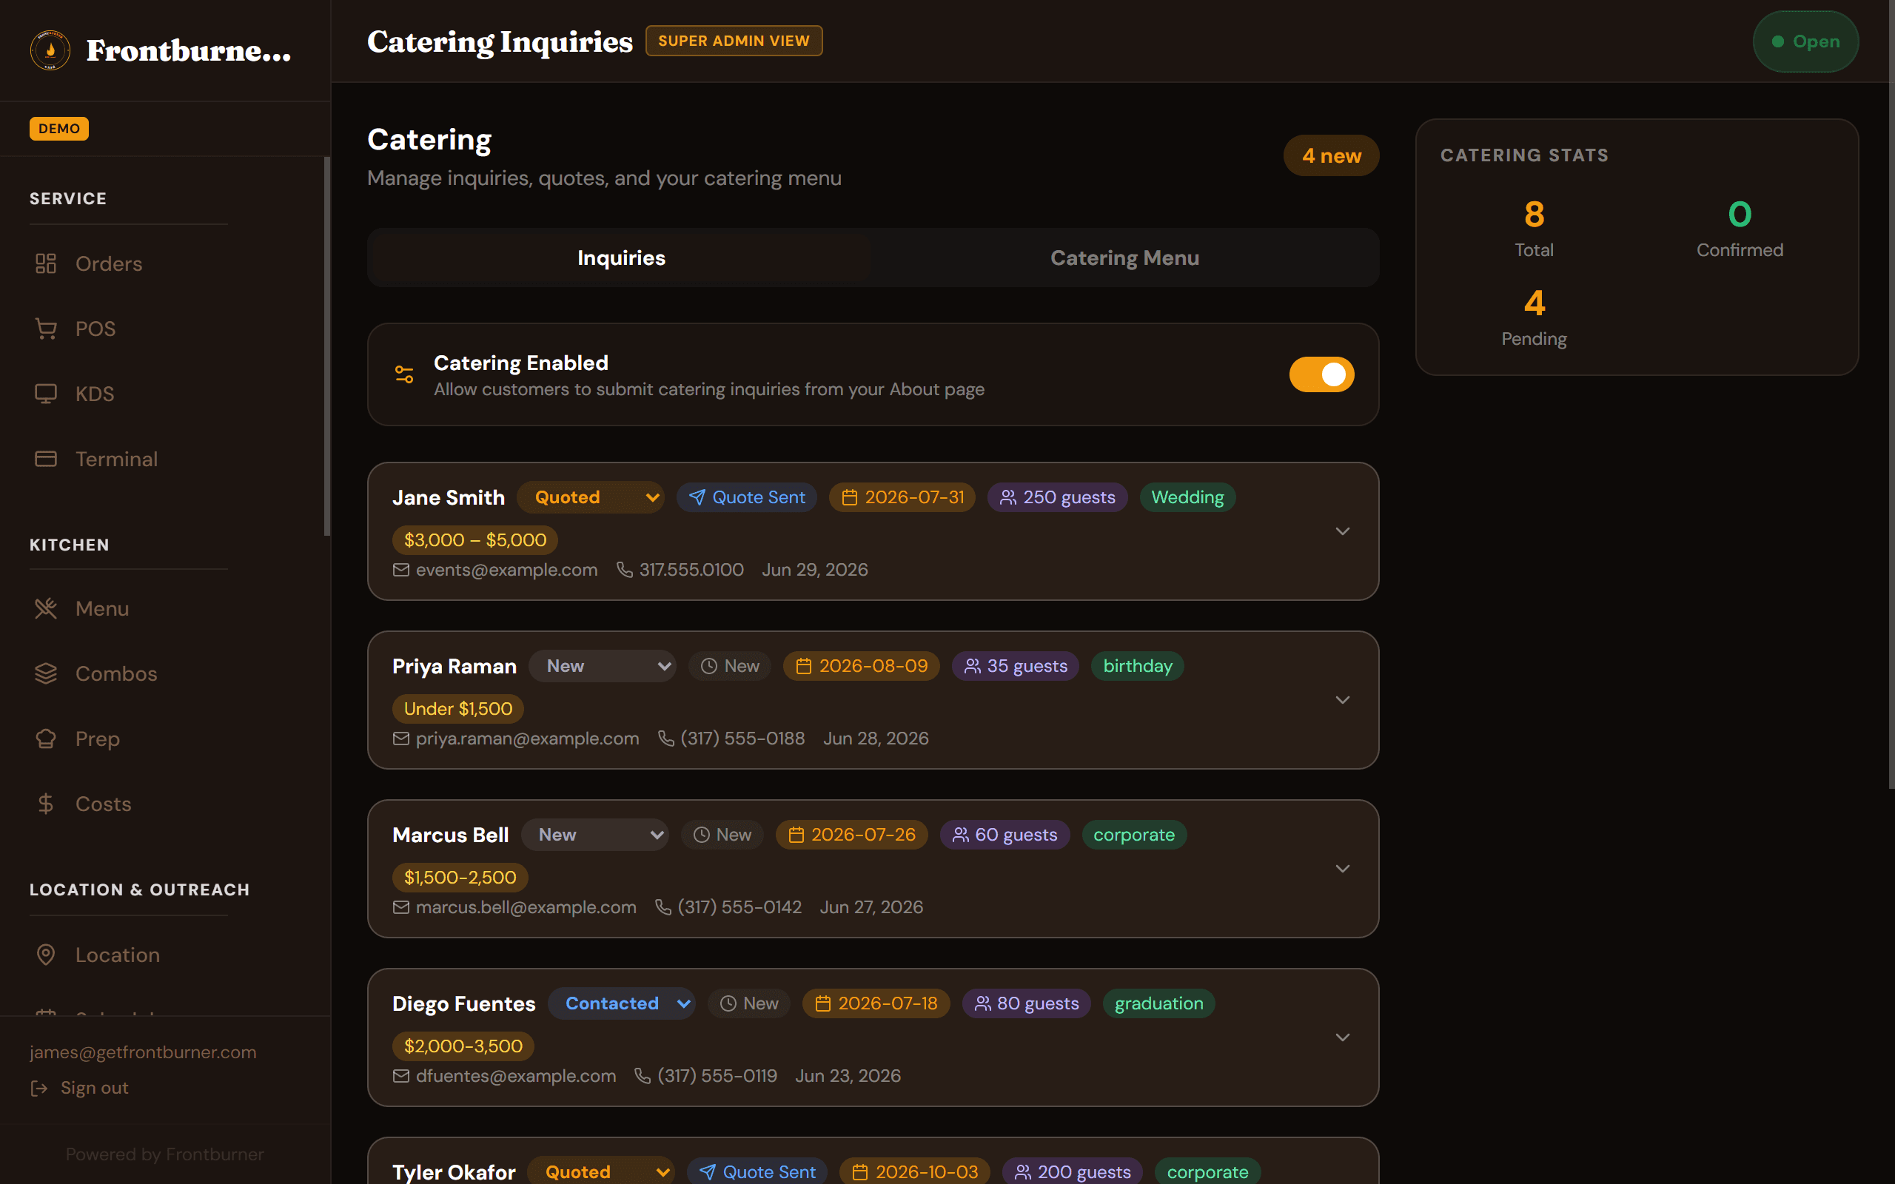Open Jane Smith's Quoted status dropdown
This screenshot has width=1895, height=1184.
click(591, 497)
